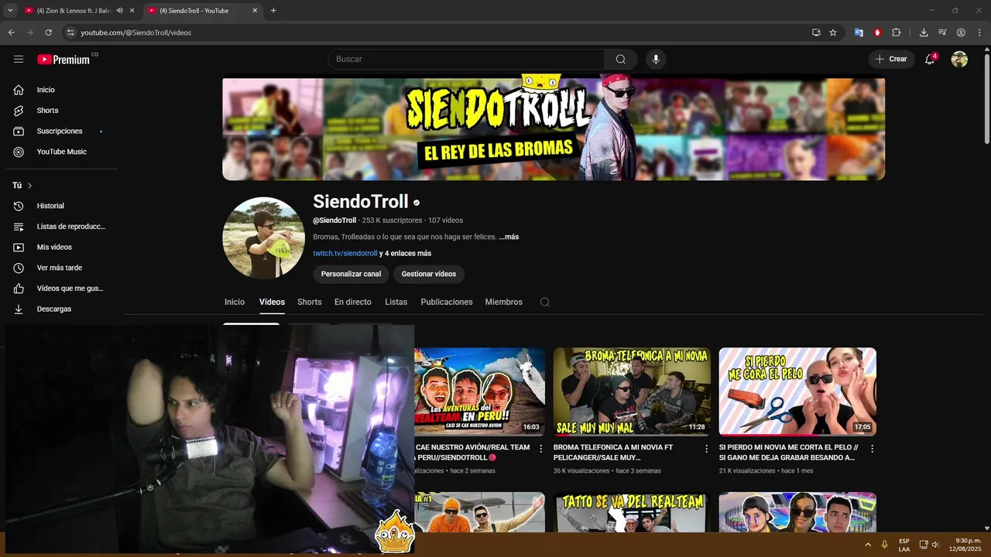
Task: Open the 'y 4 enlaces más' links
Action: tap(405, 254)
